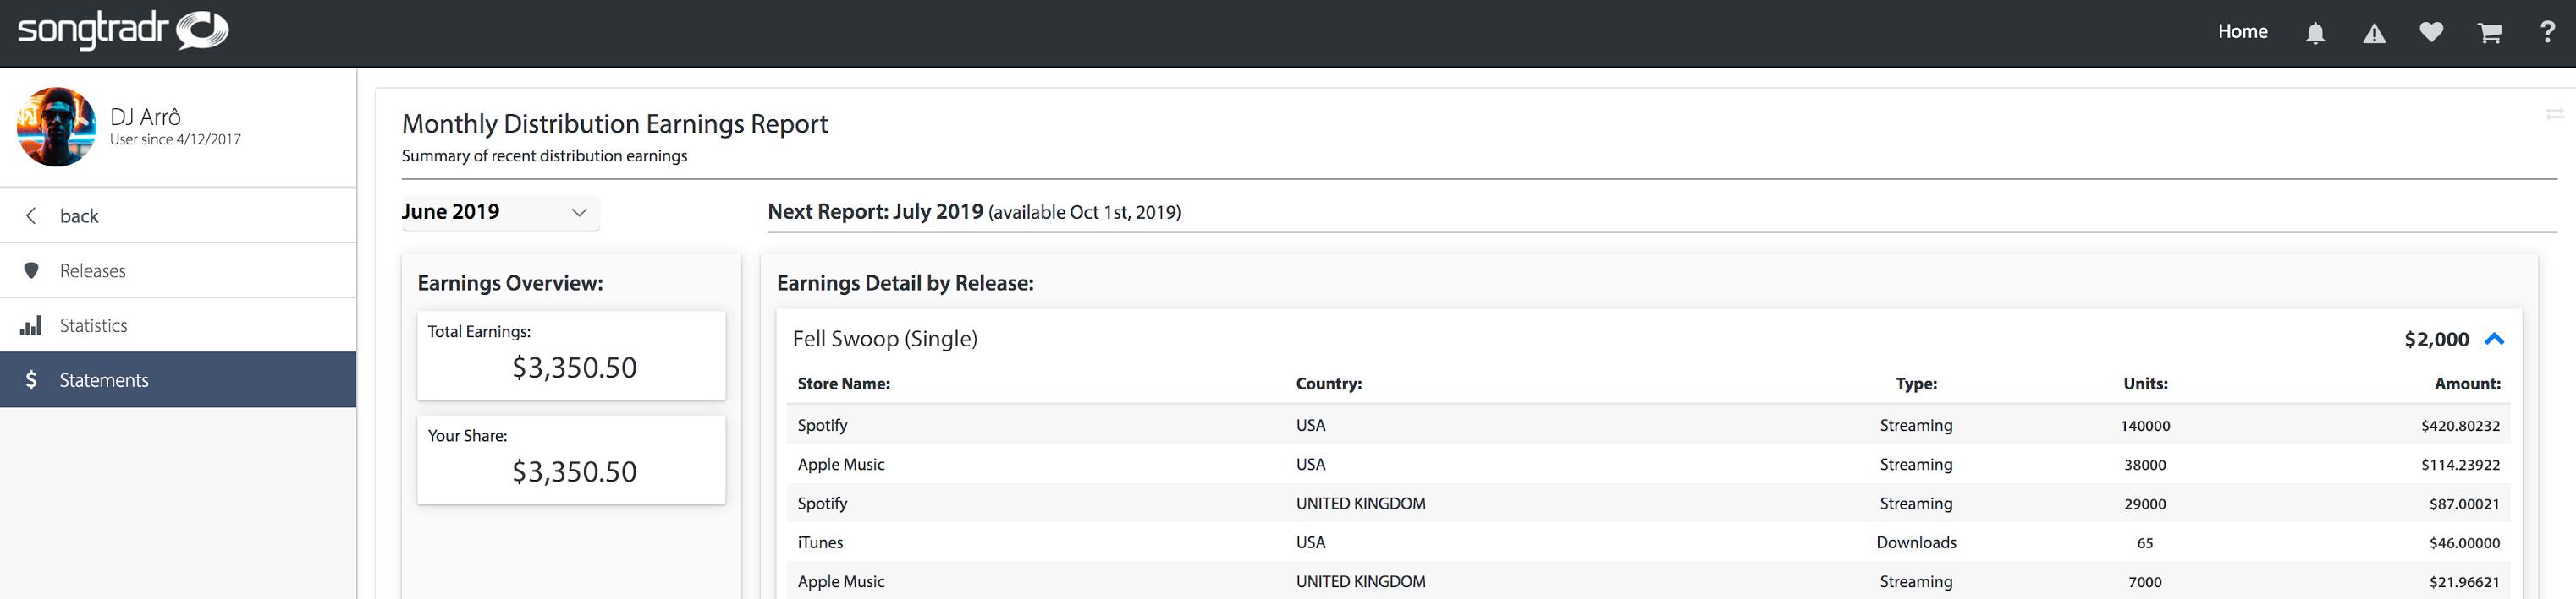2576x599 pixels.
Task: Select the 140000 units cell
Action: click(x=2145, y=425)
